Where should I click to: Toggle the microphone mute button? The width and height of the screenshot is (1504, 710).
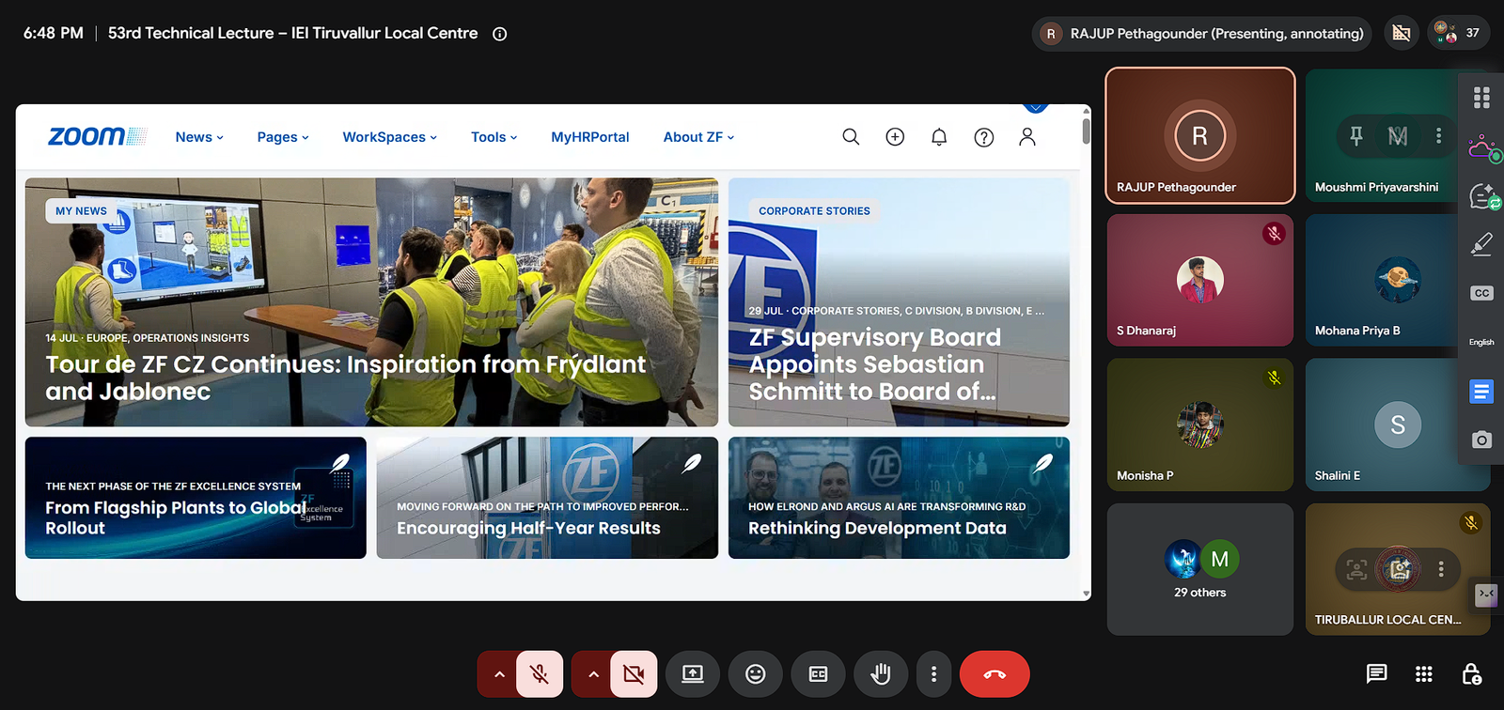[540, 674]
